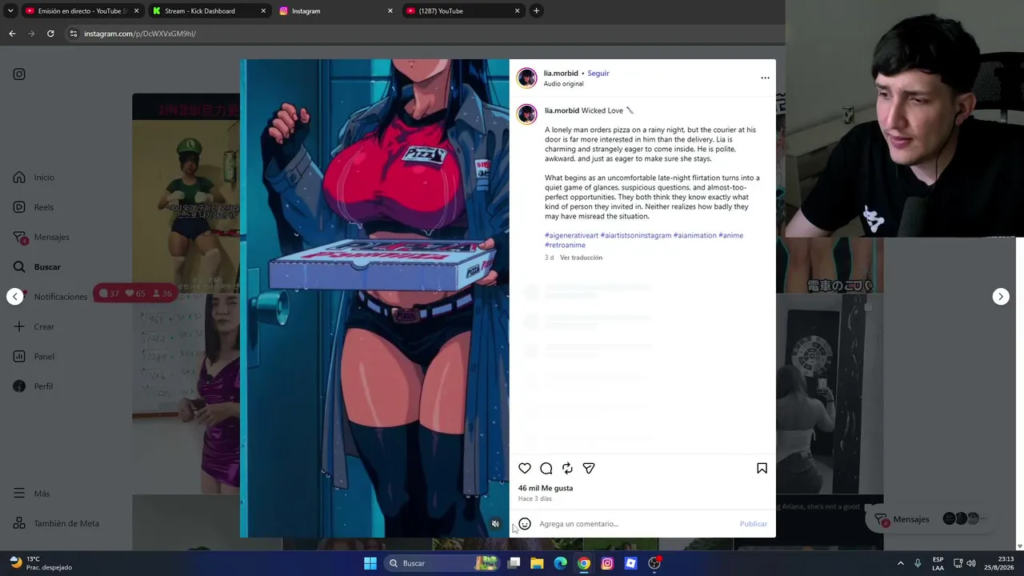Close the Kick Dashboard tab
Image resolution: width=1024 pixels, height=576 pixels.
coord(263,11)
